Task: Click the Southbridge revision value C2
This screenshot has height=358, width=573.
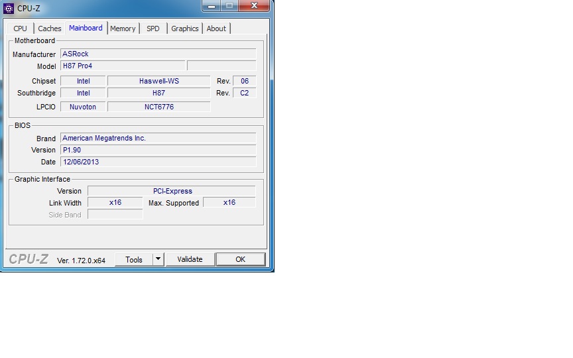Action: click(245, 93)
